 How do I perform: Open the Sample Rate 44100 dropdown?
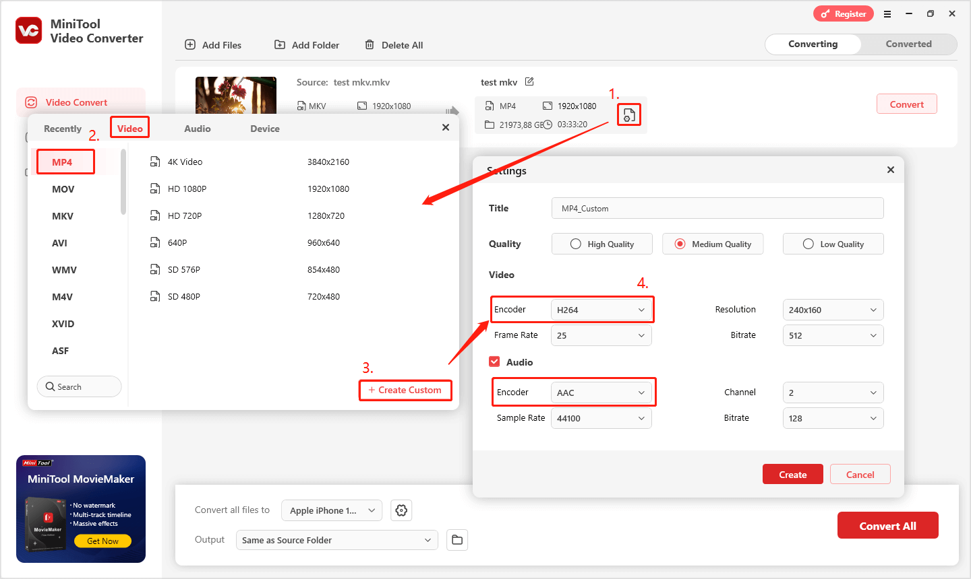tap(601, 418)
